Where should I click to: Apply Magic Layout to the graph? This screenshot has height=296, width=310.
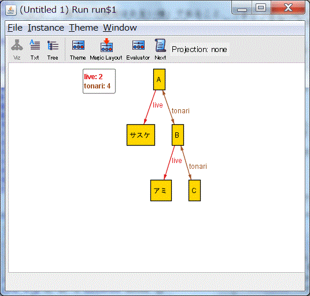click(x=106, y=49)
